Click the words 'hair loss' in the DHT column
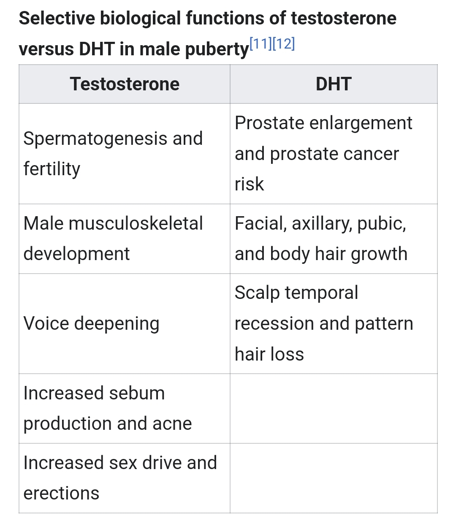The image size is (456, 532). pos(269,354)
